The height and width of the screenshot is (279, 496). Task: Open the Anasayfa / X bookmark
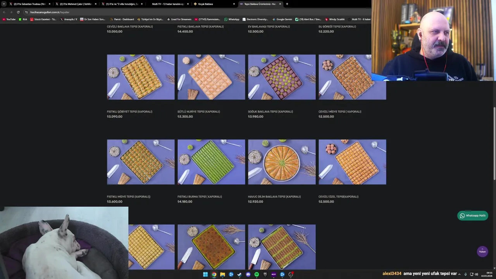coord(69,19)
